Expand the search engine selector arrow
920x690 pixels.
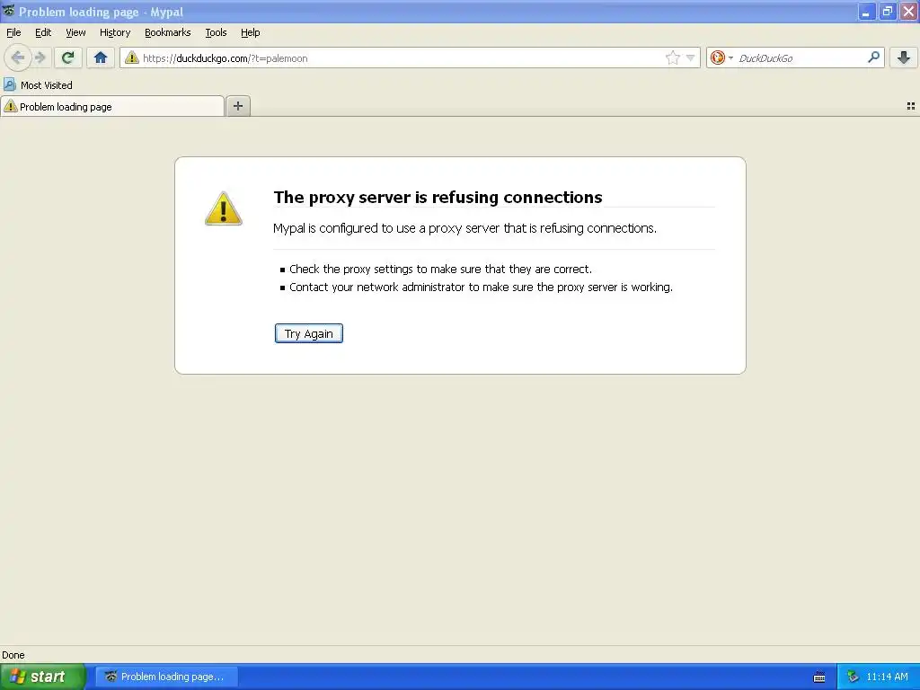click(x=730, y=58)
